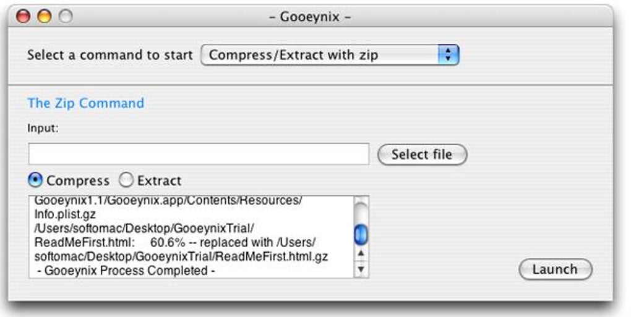Click the Gooeynix Process Completed line in output

126,269
